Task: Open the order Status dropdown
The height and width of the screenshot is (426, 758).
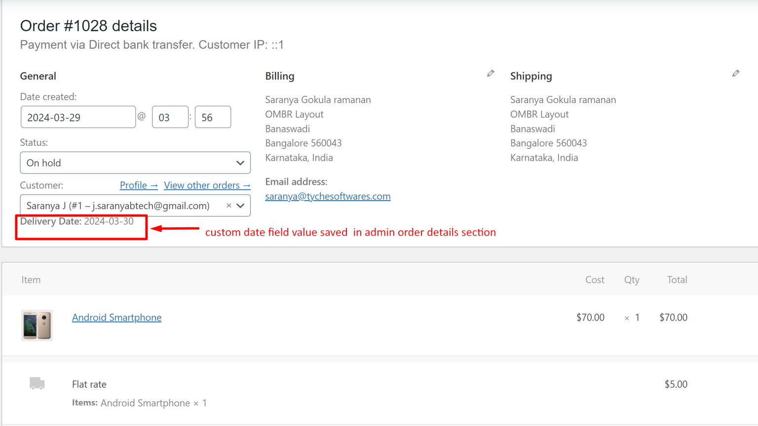Action: (135, 163)
